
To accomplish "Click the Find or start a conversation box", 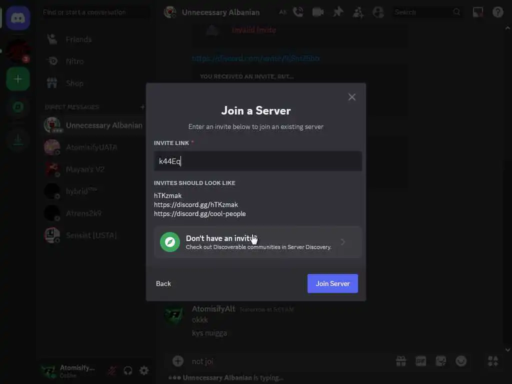I will [x=94, y=12].
